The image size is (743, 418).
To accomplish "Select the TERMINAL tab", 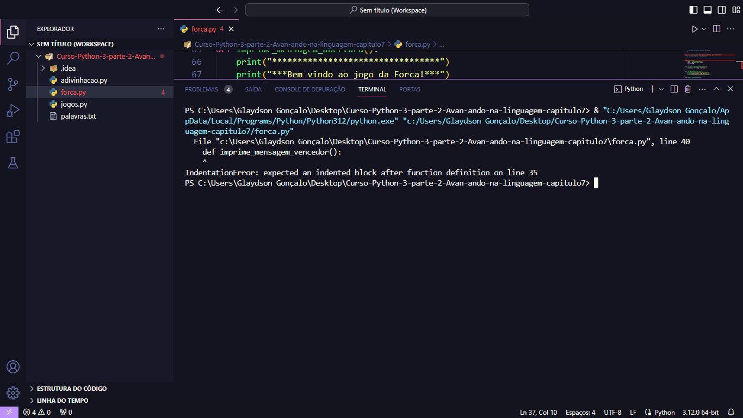I will click(372, 89).
